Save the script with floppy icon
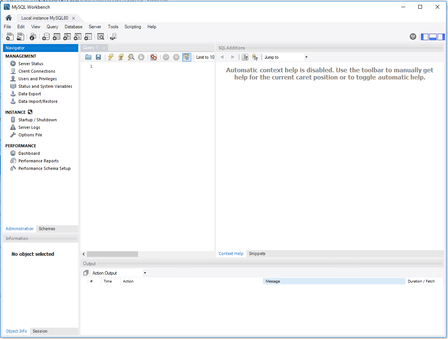The width and height of the screenshot is (448, 339). click(x=98, y=57)
